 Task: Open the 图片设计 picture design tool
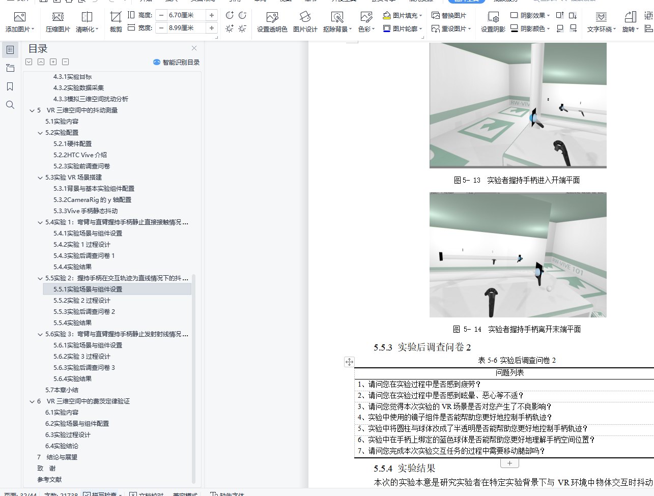pyautogui.click(x=305, y=22)
